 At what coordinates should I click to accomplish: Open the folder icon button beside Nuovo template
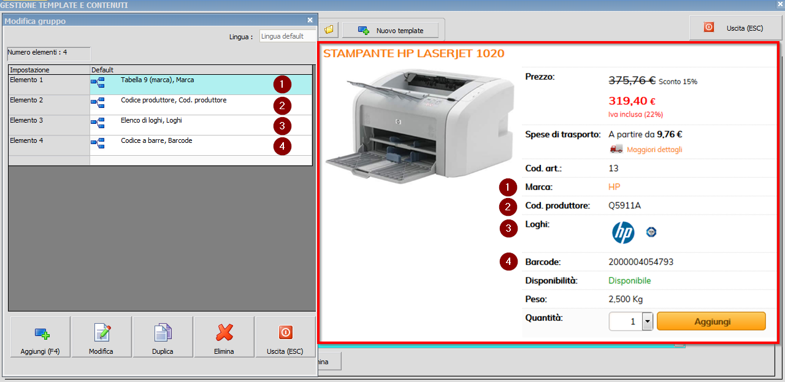click(x=329, y=29)
